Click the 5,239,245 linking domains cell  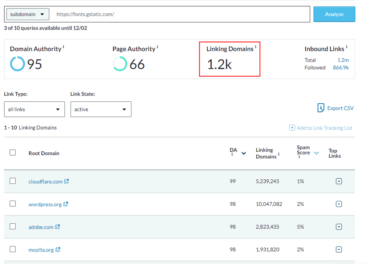point(267,181)
